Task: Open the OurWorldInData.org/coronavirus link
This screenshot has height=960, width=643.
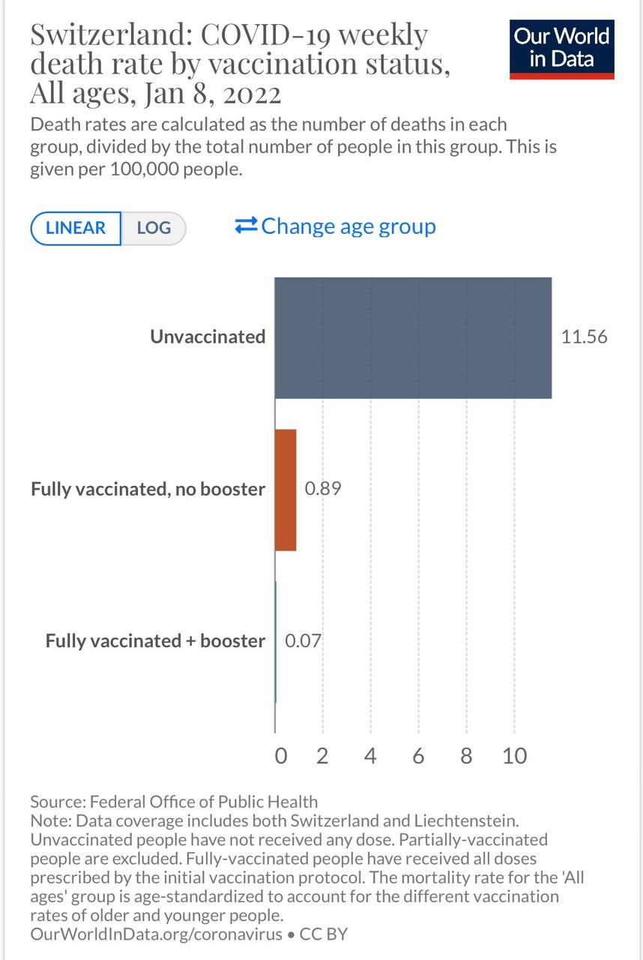Action: [x=156, y=934]
